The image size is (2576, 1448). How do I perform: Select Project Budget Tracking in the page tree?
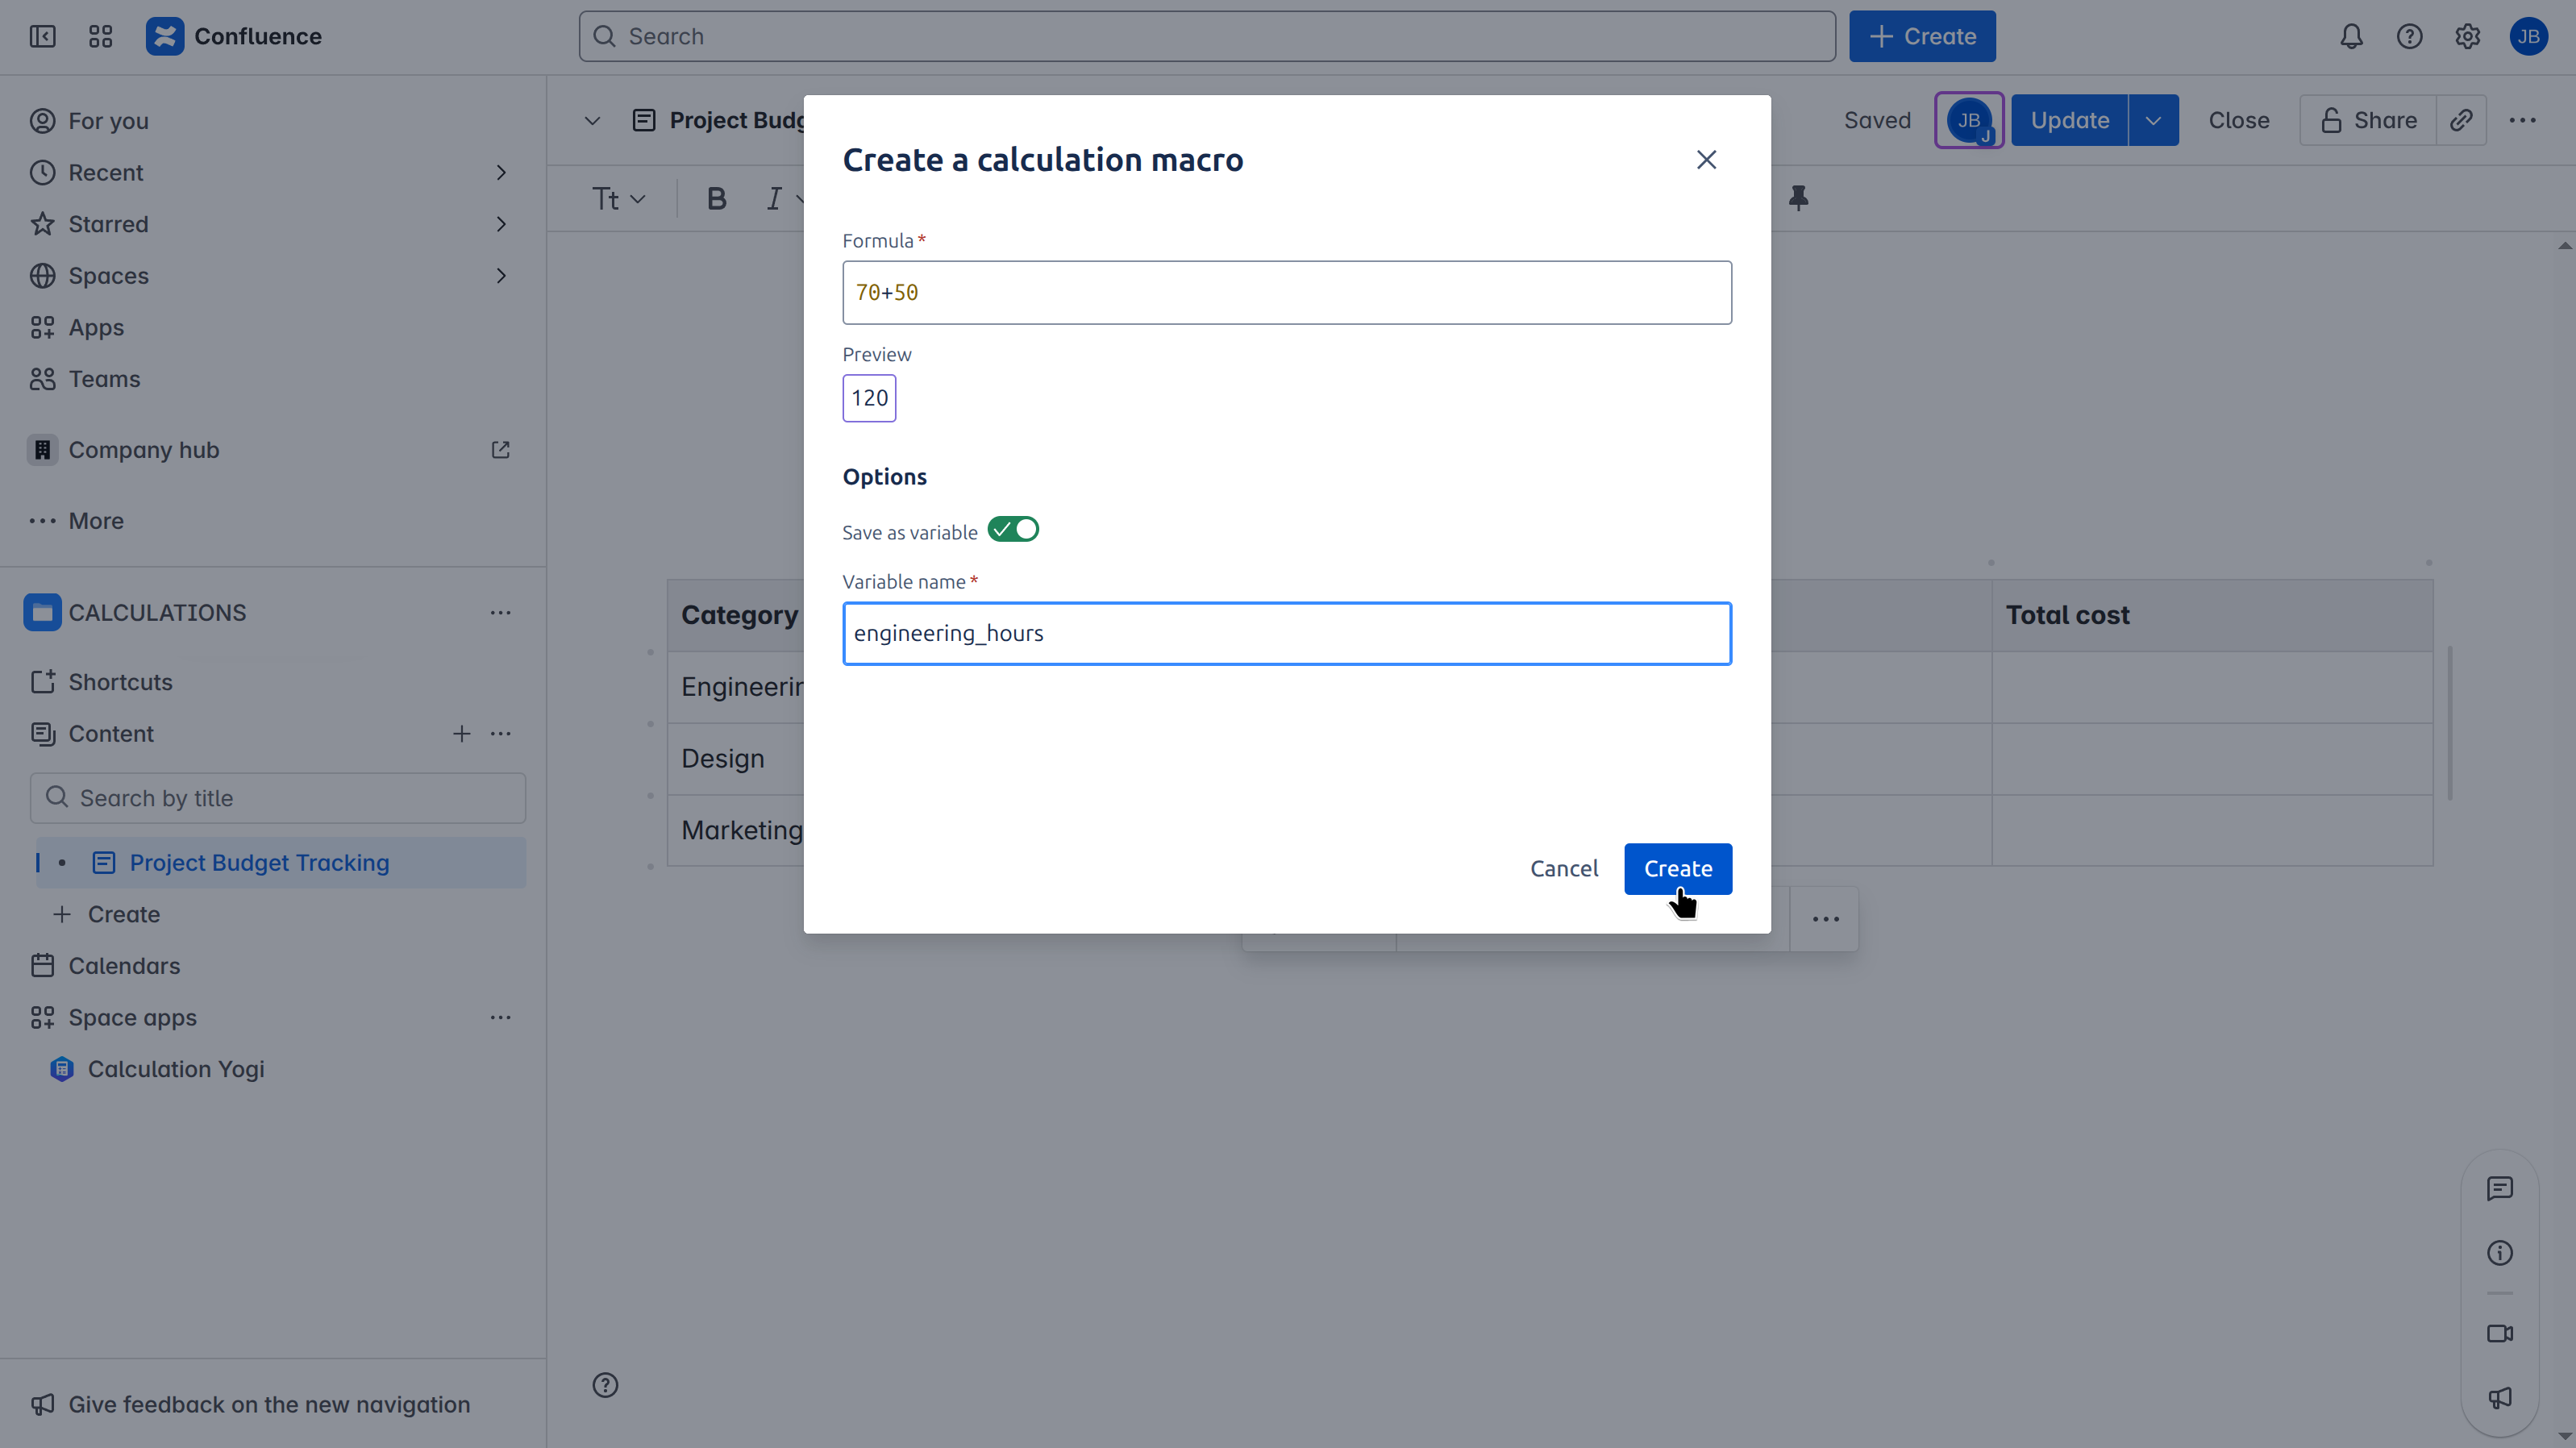point(259,862)
